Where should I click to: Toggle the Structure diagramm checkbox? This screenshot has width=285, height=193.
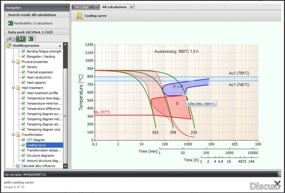coord(23,155)
